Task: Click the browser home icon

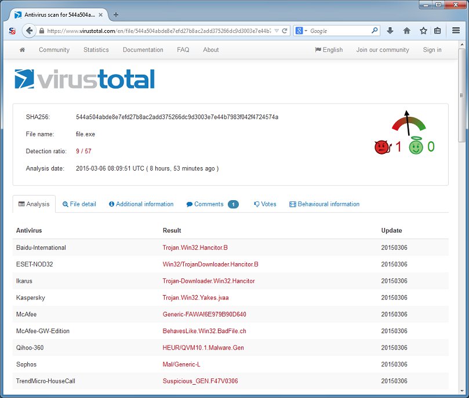Action: [407, 31]
